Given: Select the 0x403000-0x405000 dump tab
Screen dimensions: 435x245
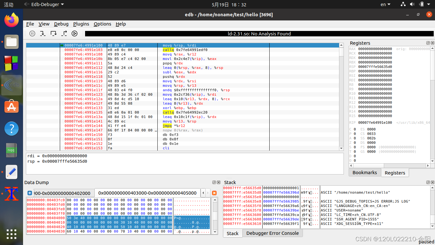Looking at the screenshot, I should 147,193.
